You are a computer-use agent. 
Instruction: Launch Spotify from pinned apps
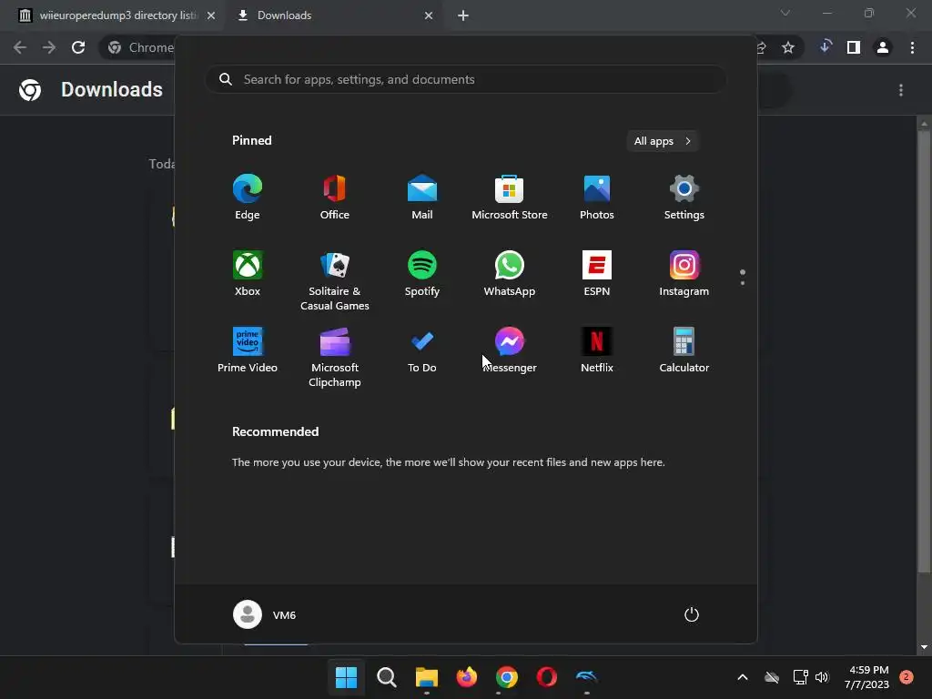click(422, 273)
